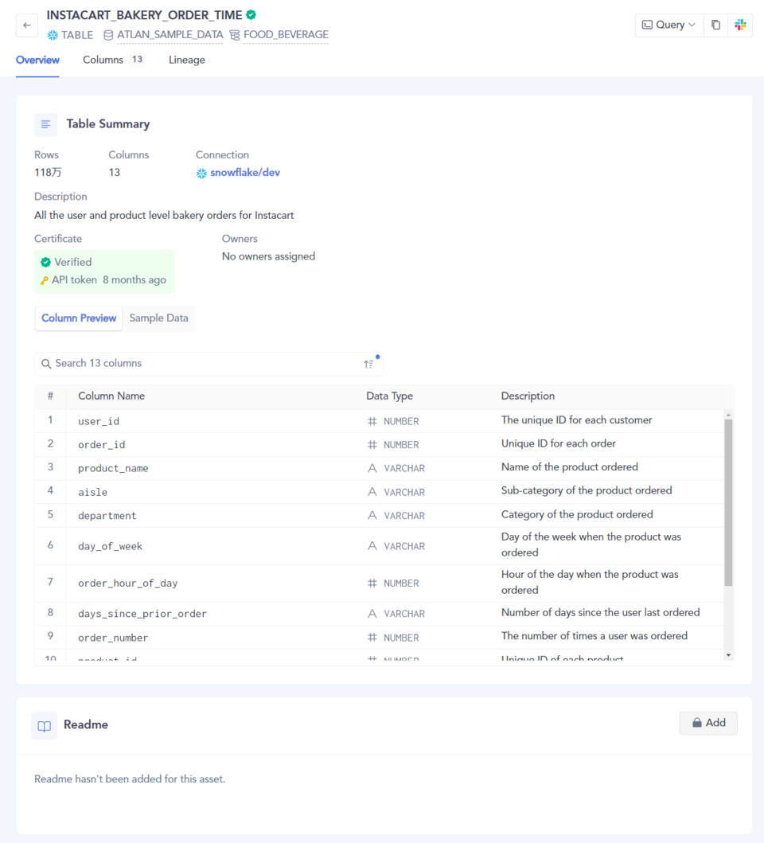Select the Column Preview toggle

tap(78, 318)
